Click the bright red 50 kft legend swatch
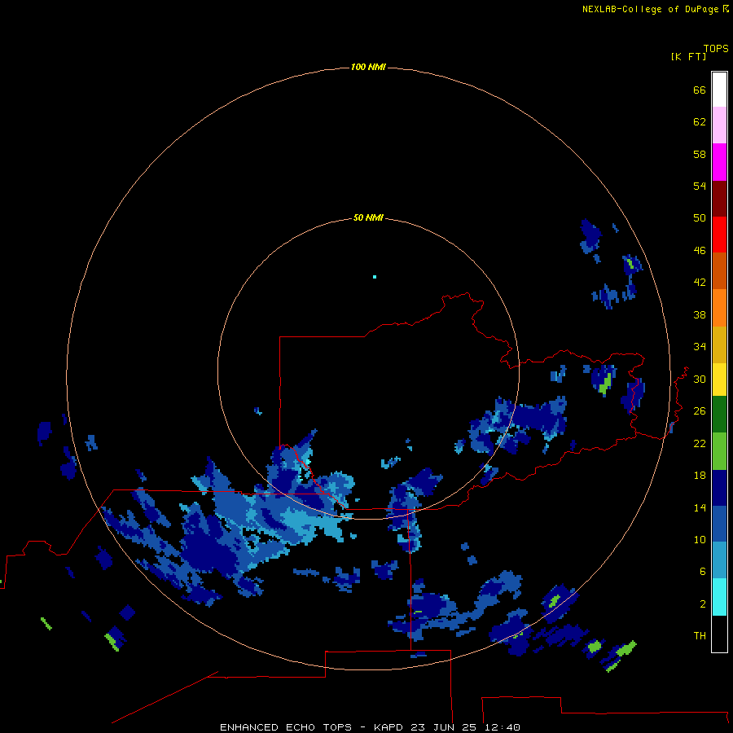The image size is (733, 733). (719, 235)
